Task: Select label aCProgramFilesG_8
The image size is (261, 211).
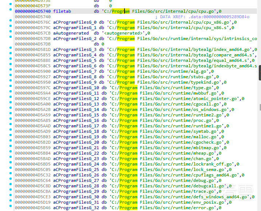Action: [75, 77]
